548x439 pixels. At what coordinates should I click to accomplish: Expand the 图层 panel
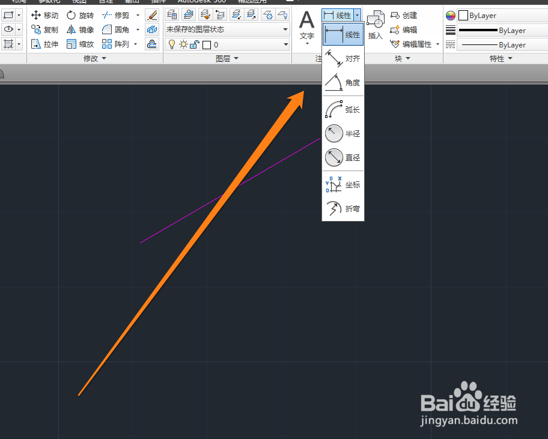pyautogui.click(x=227, y=58)
